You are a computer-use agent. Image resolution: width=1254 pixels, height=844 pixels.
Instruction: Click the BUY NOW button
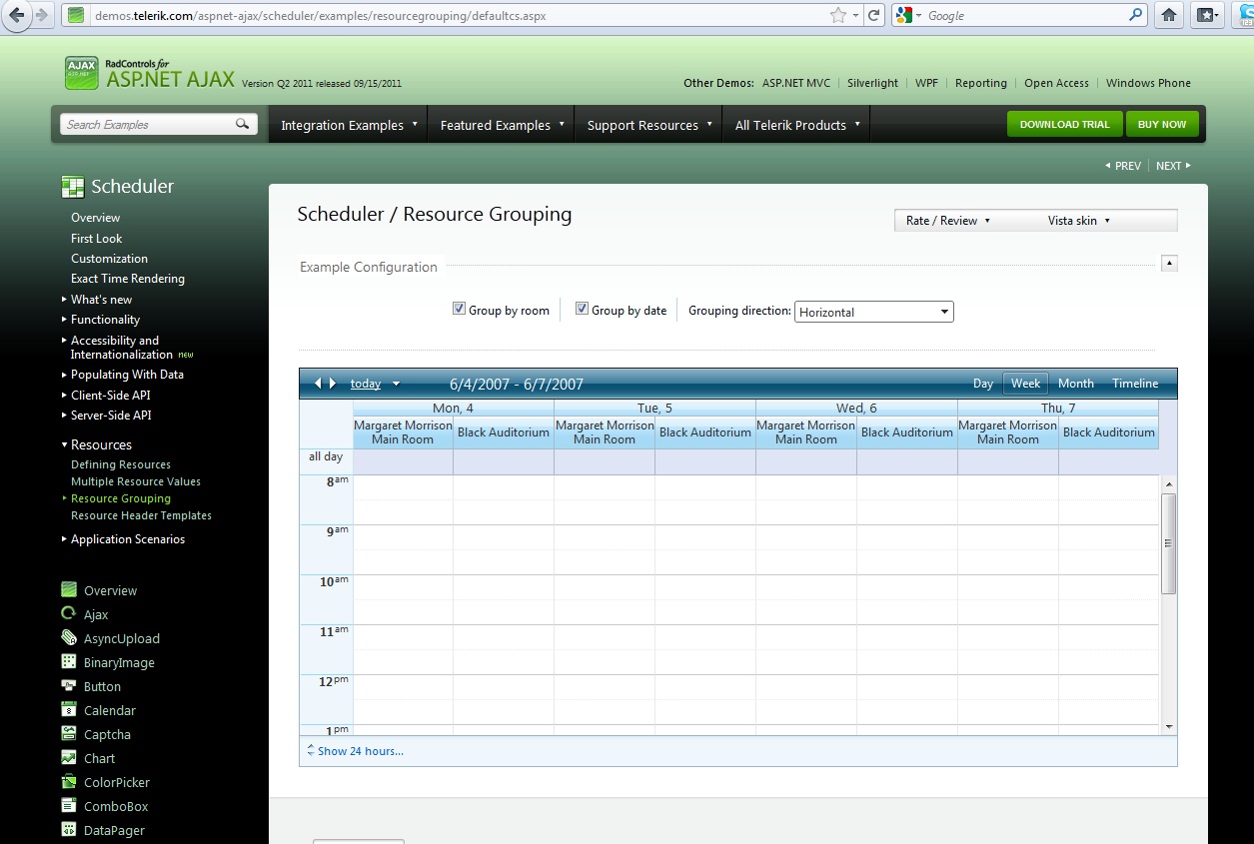pyautogui.click(x=1162, y=125)
